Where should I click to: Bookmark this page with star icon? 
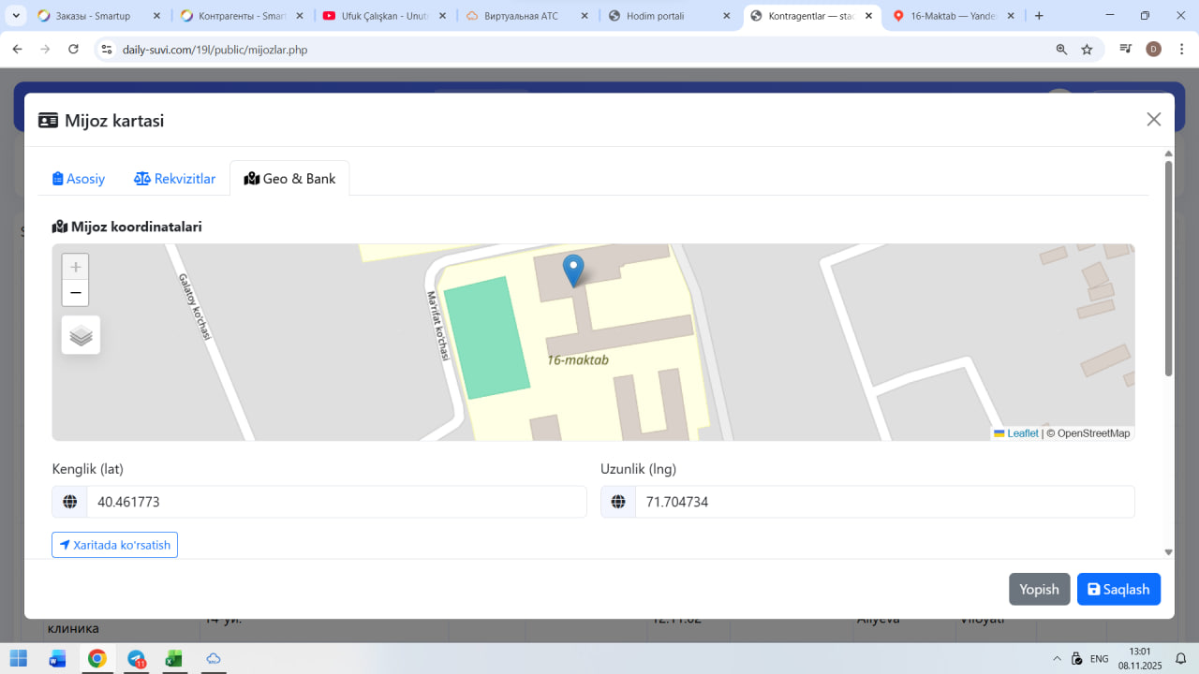(x=1087, y=50)
